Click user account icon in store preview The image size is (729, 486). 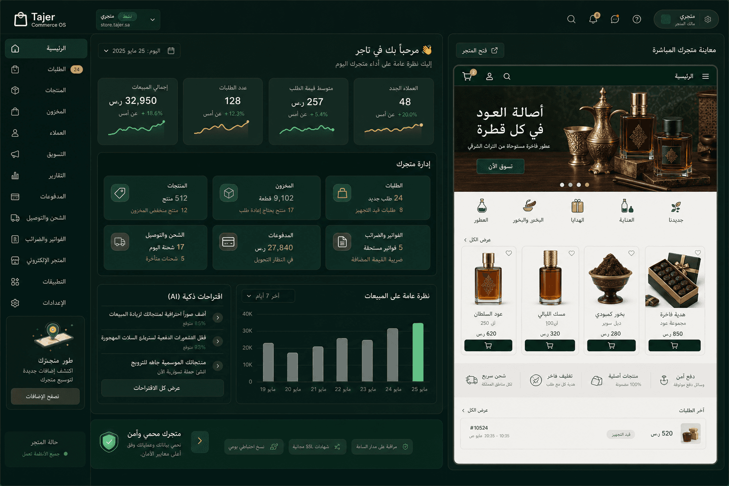click(489, 76)
